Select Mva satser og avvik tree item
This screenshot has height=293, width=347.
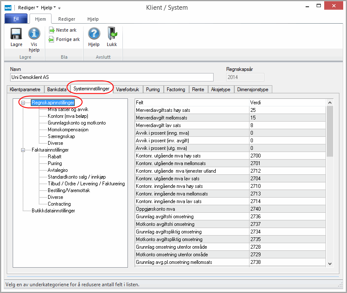pyautogui.click(x=68, y=109)
